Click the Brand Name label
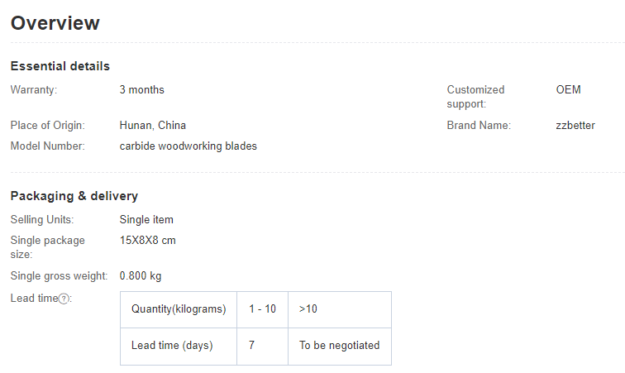 pos(479,126)
